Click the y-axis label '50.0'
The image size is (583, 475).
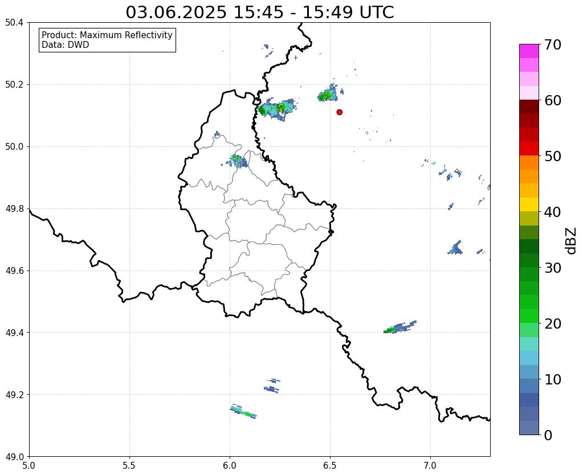[x=14, y=146]
